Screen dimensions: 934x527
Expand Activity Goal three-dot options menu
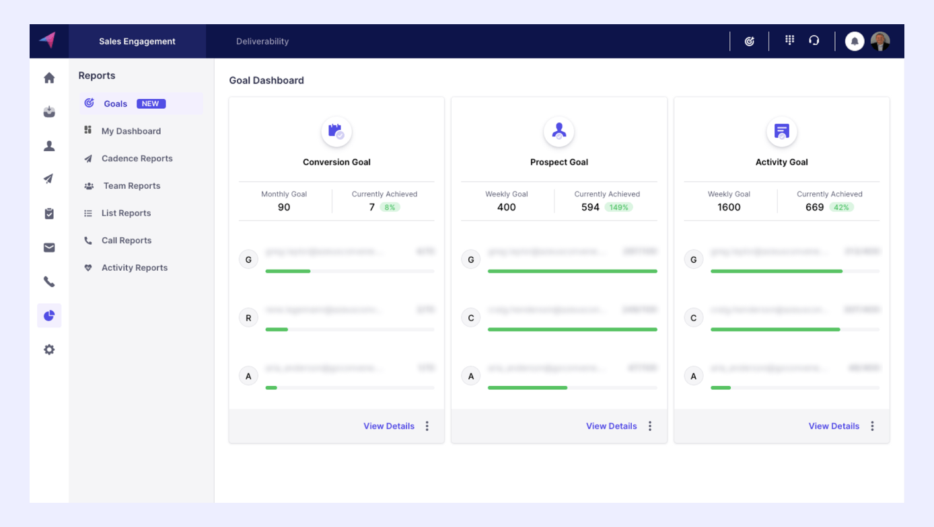872,426
